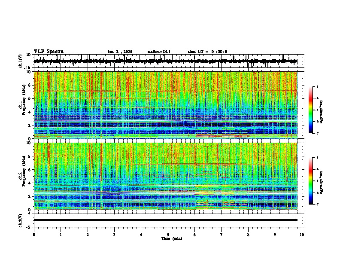The width and height of the screenshot is (340, 263).
Task: Click the time axis tick label "9"
Action: (275, 235)
